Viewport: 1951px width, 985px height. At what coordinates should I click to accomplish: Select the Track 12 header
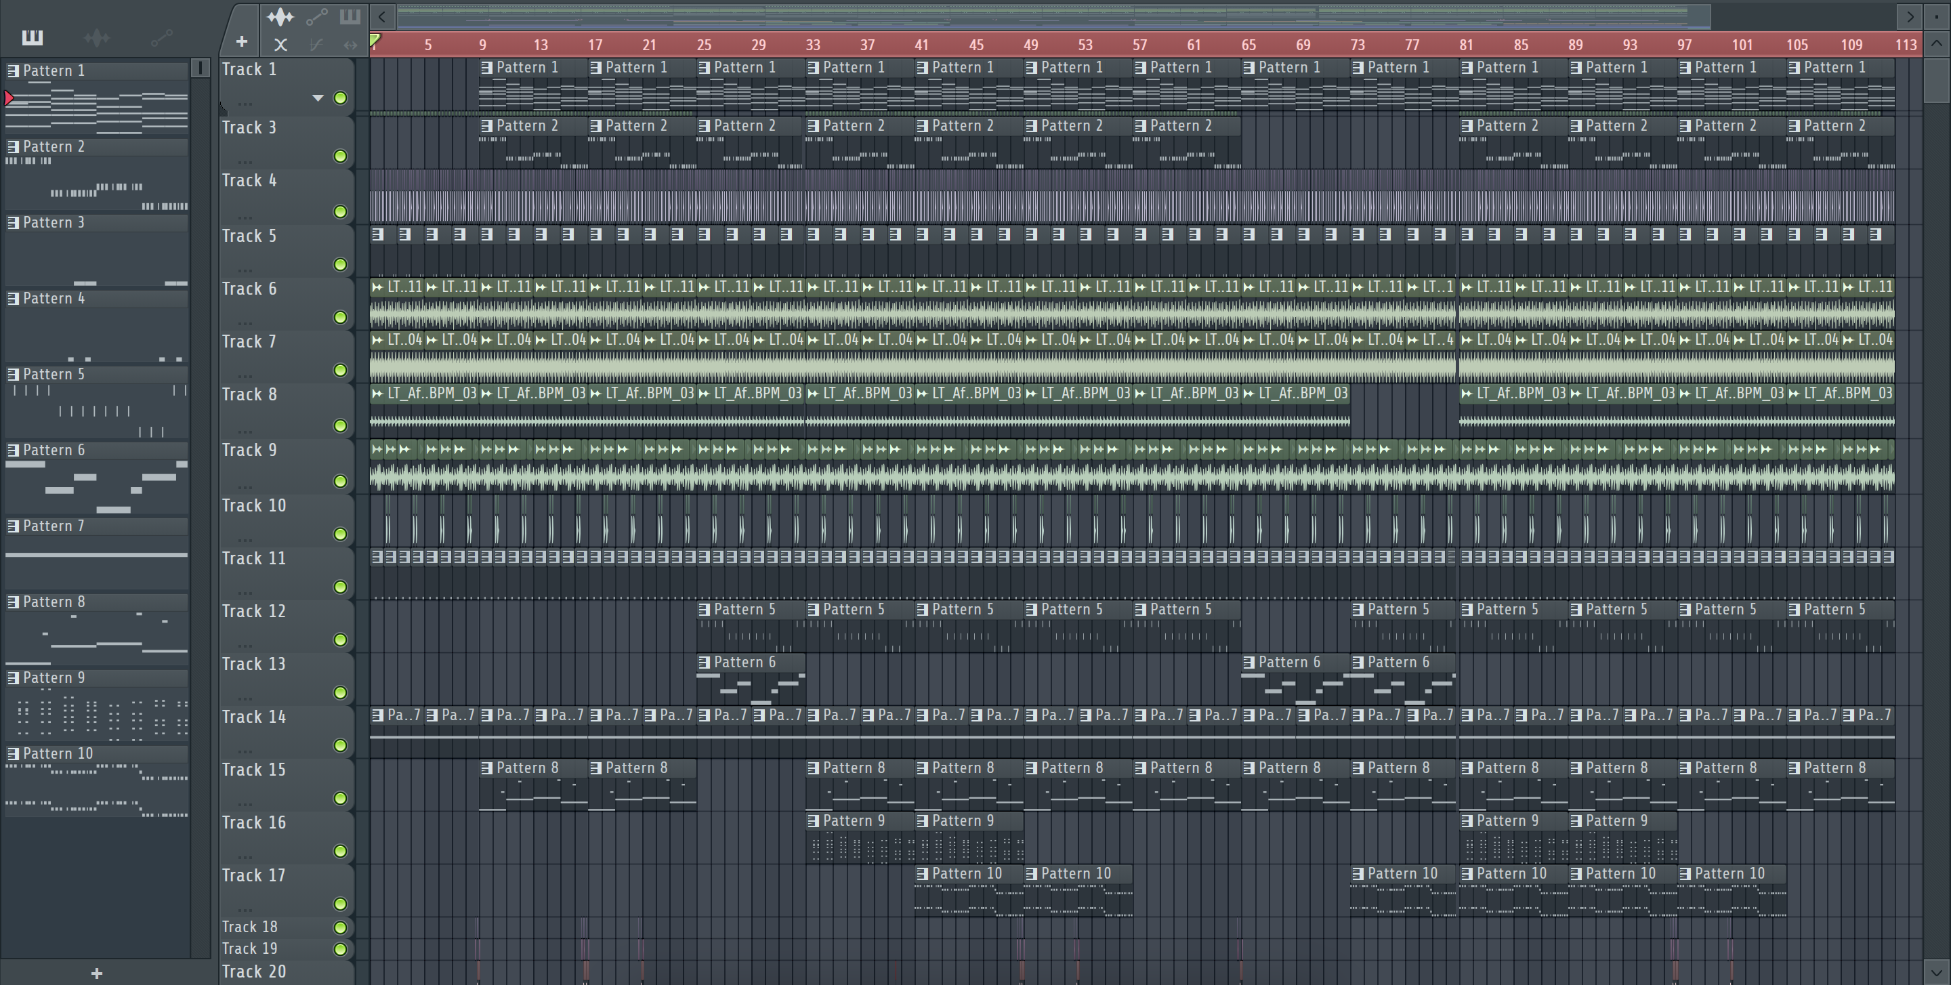[x=287, y=625]
